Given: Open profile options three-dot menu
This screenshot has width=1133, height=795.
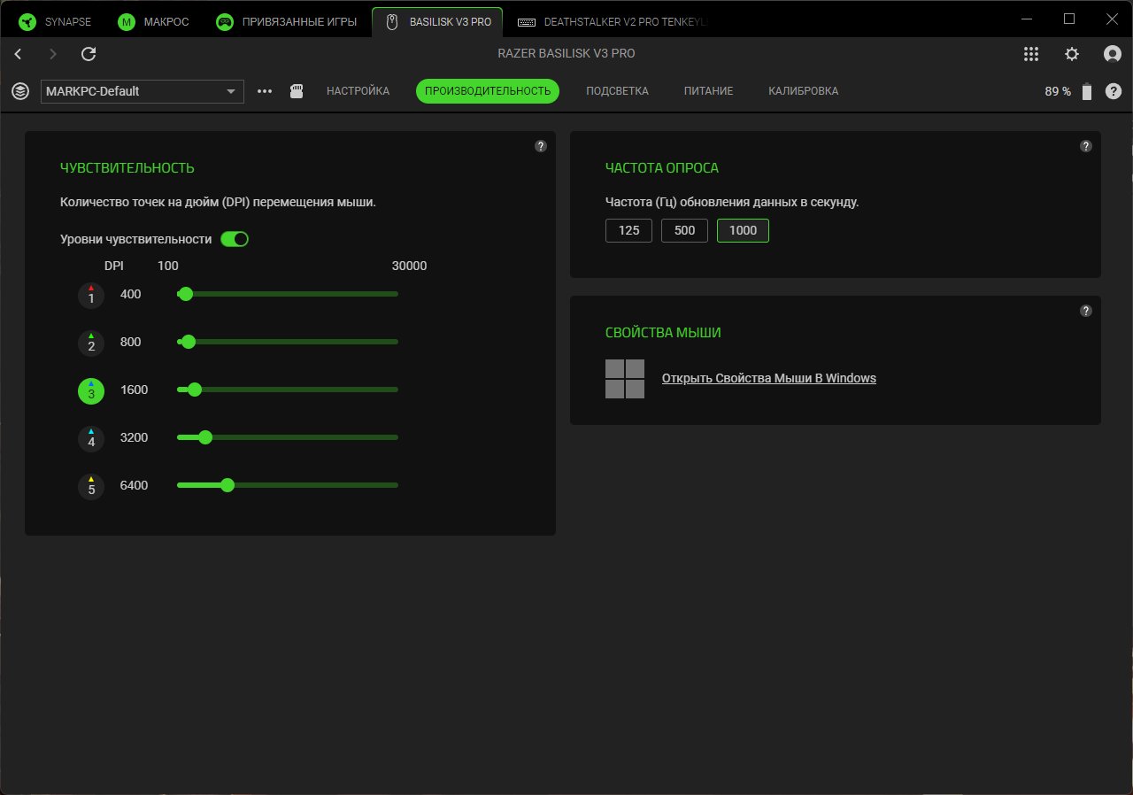Looking at the screenshot, I should tap(265, 91).
